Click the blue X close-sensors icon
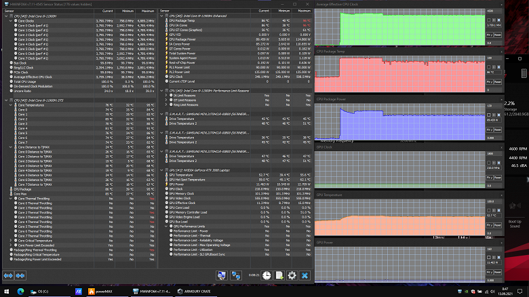The image size is (529, 297). (x=305, y=275)
